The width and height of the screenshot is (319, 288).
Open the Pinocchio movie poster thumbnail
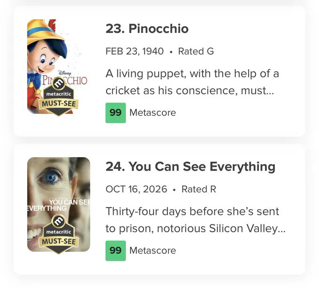tap(59, 66)
